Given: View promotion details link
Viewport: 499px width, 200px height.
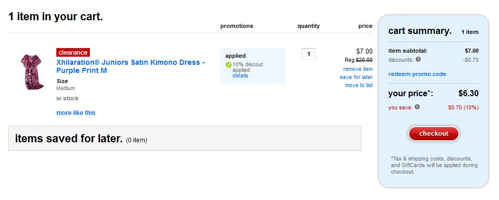Looking at the screenshot, I should (x=240, y=75).
